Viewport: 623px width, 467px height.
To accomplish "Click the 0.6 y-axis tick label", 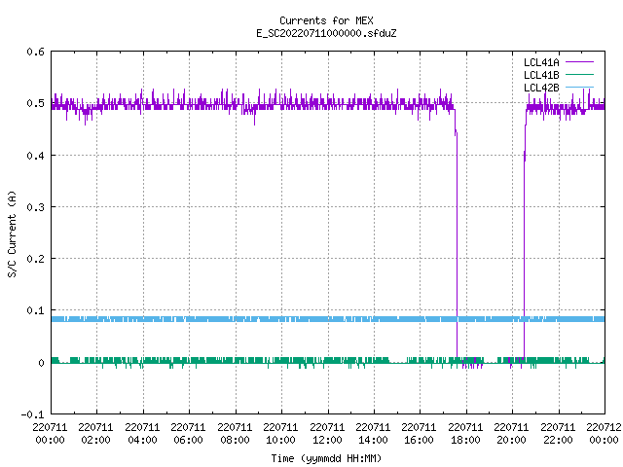I will tap(35, 52).
